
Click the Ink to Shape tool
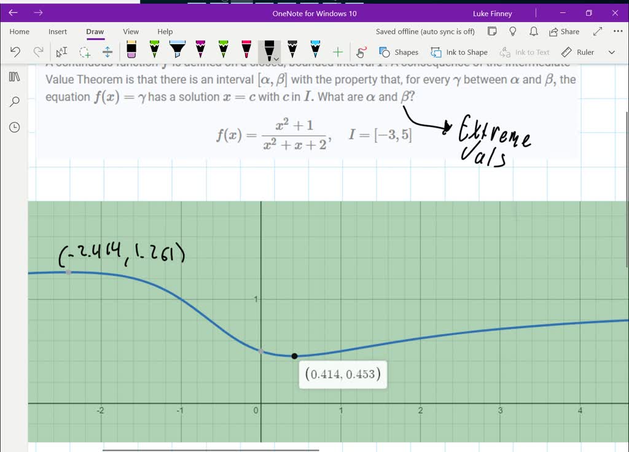[x=459, y=52]
